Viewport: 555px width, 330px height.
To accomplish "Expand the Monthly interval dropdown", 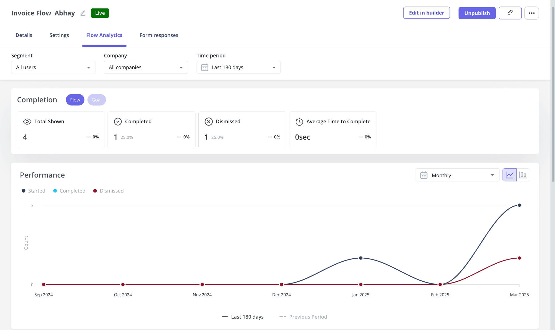I will pyautogui.click(x=457, y=175).
